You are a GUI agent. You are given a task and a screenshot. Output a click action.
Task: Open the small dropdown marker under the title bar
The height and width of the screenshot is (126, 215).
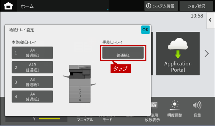pyautogui.click(x=108, y=10)
